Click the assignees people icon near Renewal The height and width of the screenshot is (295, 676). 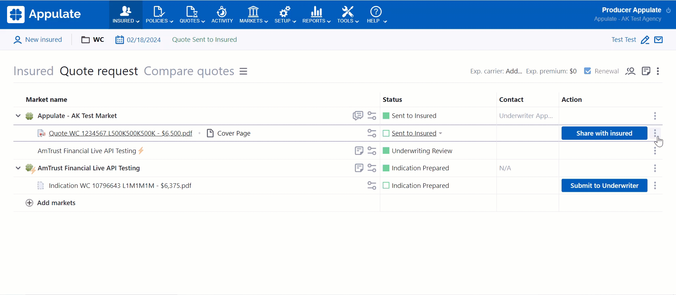point(630,71)
